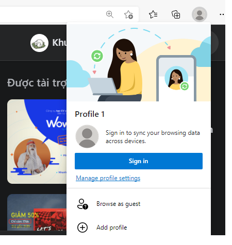The width and height of the screenshot is (232, 245).
Task: Click the gray Profile 1 avatar picture
Action: pyautogui.click(x=87, y=136)
